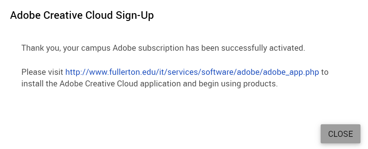The image size is (368, 149).
Task: Click the Adobe Creative Cloud Sign-Up title
Action: click(82, 15)
